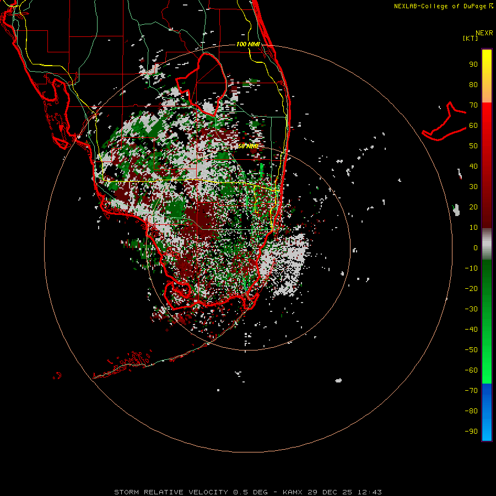Click the [KT] units label
Image resolution: width=496 pixels, height=496 pixels.
(x=471, y=38)
